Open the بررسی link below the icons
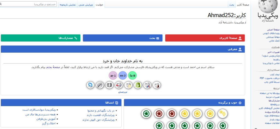The width and height of the screenshot is (280, 129). point(122,92)
